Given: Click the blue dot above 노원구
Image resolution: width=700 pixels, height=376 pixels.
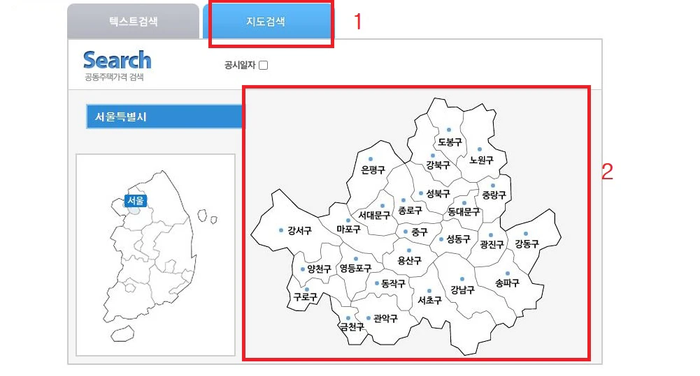Looking at the screenshot, I should (x=480, y=150).
